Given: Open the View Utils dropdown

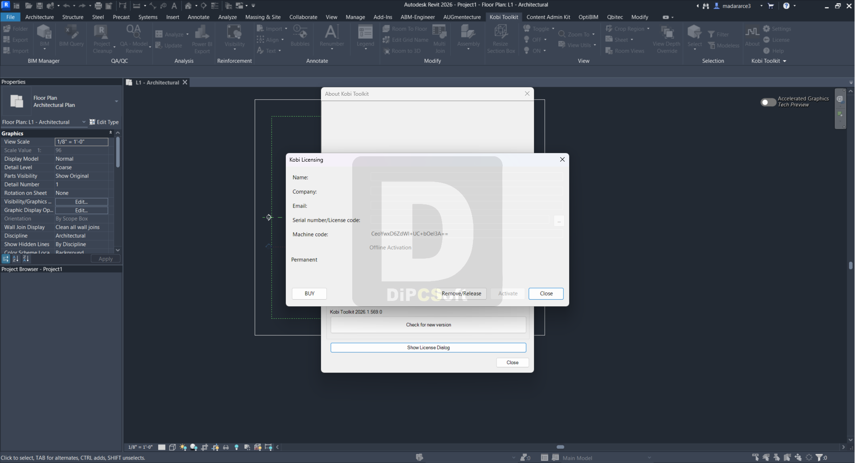Looking at the screenshot, I should (594, 45).
